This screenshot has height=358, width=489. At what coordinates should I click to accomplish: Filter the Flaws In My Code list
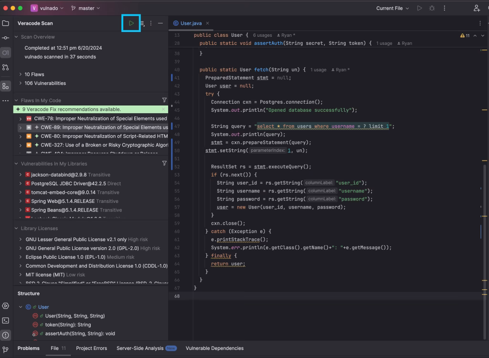tap(164, 100)
